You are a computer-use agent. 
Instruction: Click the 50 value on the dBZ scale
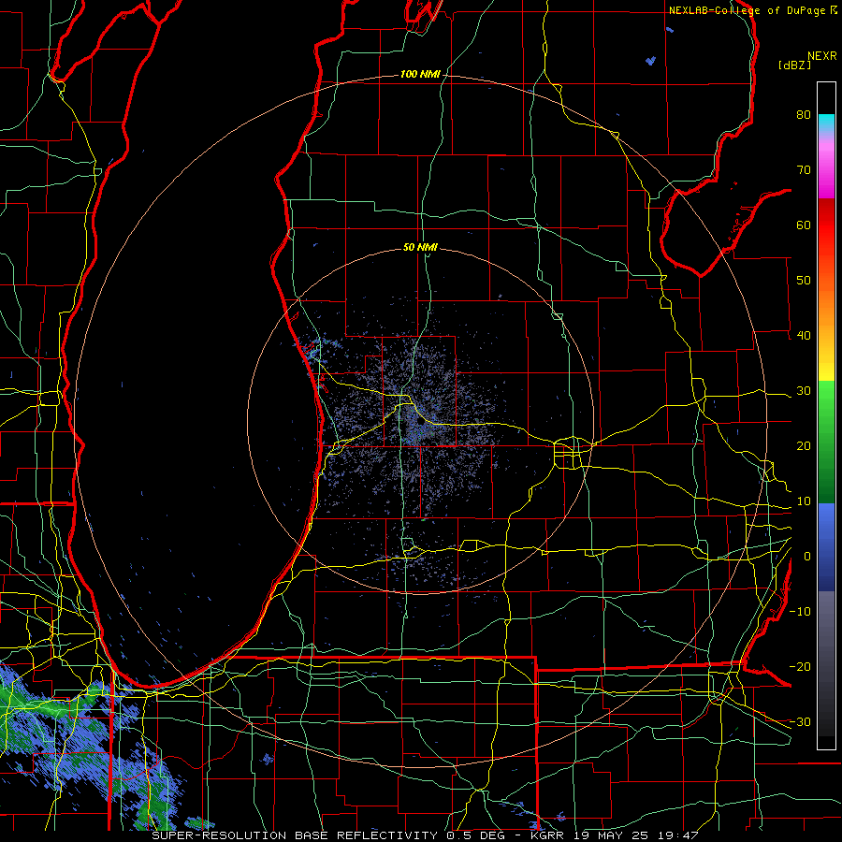pyautogui.click(x=804, y=281)
